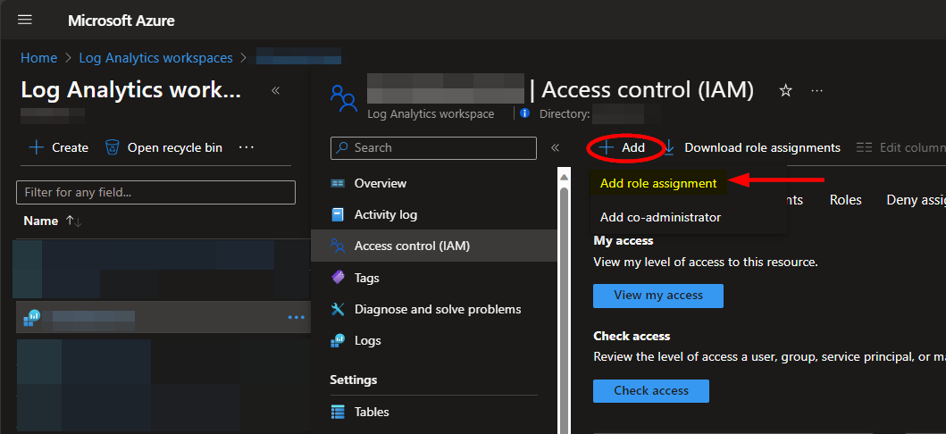946x434 pixels.
Task: Click the Activity log icon
Action: [338, 214]
